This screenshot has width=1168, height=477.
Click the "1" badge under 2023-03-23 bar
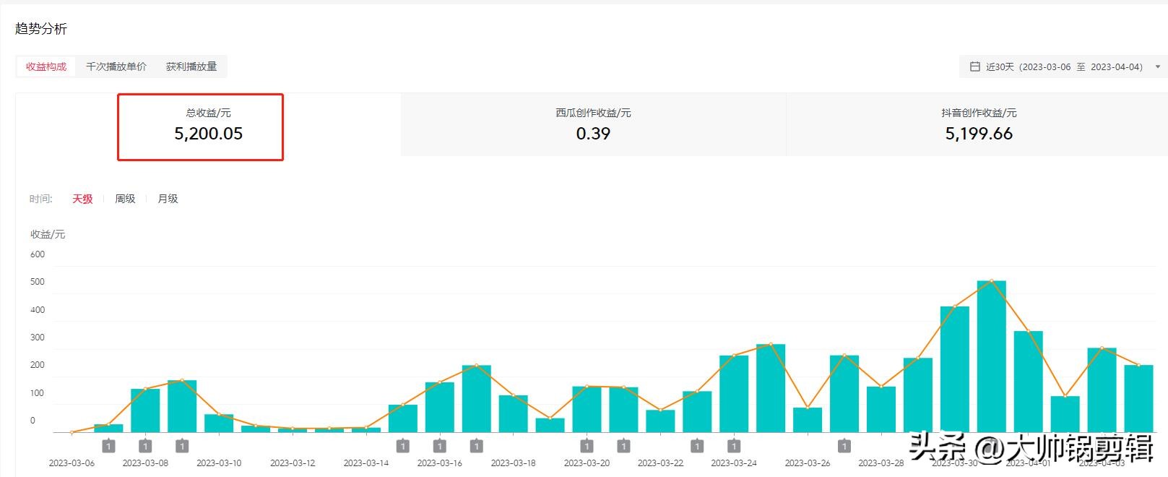tap(697, 446)
